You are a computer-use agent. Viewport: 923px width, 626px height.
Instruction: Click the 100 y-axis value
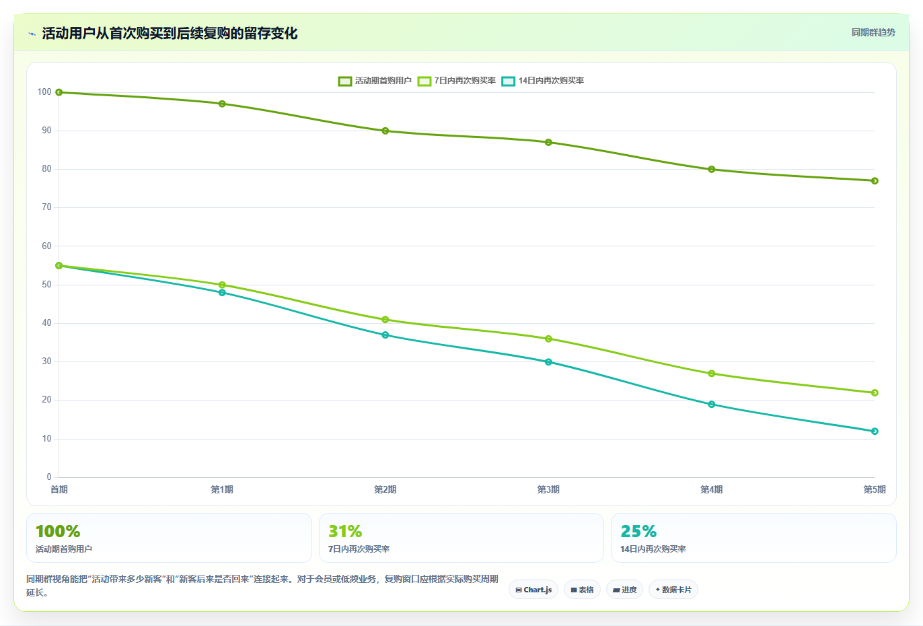(44, 92)
